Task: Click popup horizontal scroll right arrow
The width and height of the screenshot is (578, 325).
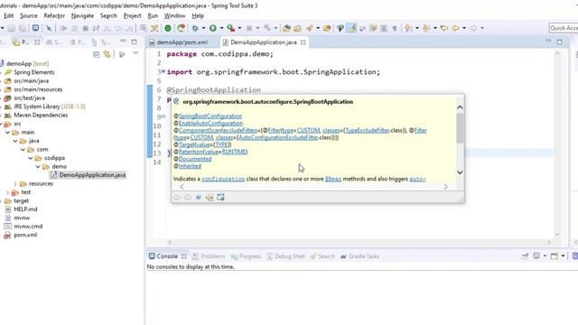Action: pos(445,187)
